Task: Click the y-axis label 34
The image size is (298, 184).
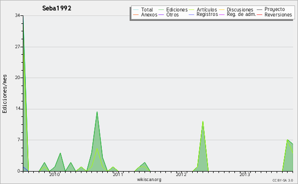Action: click(x=17, y=15)
